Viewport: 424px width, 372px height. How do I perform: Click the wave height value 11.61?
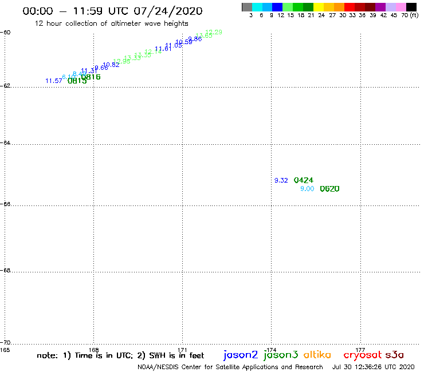(163, 49)
